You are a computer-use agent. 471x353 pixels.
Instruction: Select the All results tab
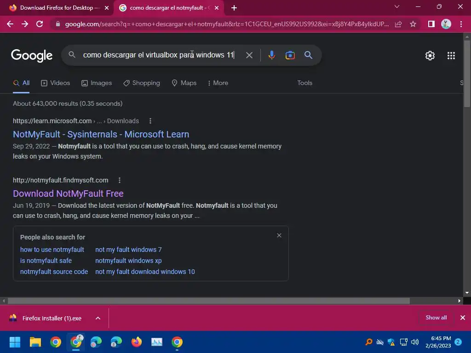point(21,83)
